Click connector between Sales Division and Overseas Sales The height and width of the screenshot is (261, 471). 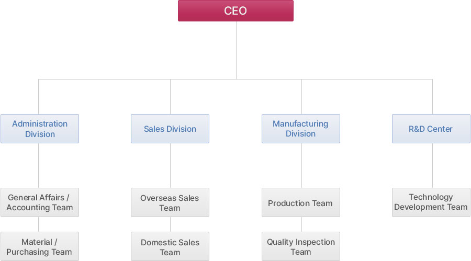(x=170, y=165)
